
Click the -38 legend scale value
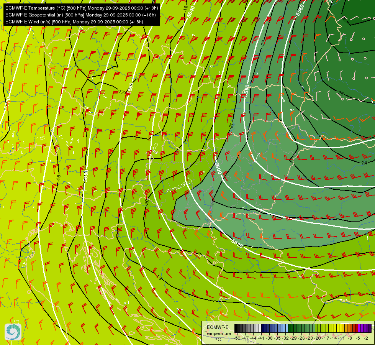tap(269, 338)
